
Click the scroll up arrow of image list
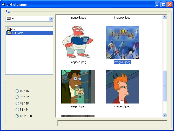tap(164, 17)
